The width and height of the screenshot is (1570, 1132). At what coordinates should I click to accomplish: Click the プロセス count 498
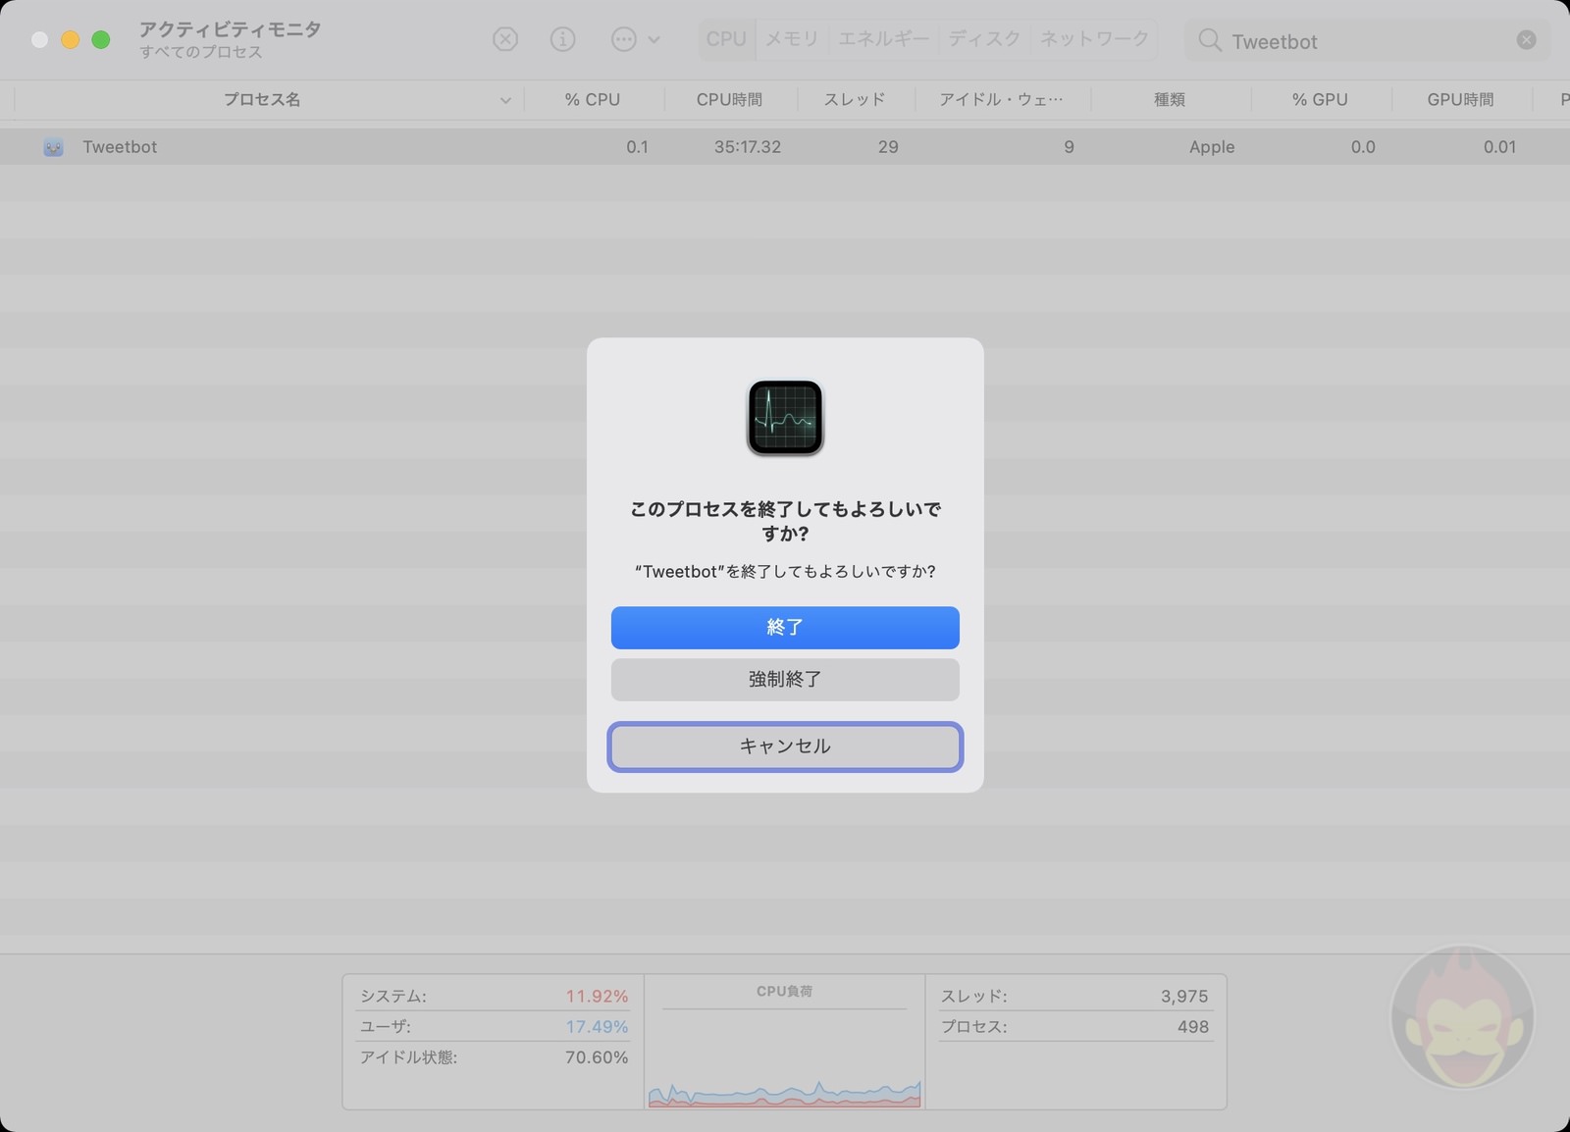1193,1027
